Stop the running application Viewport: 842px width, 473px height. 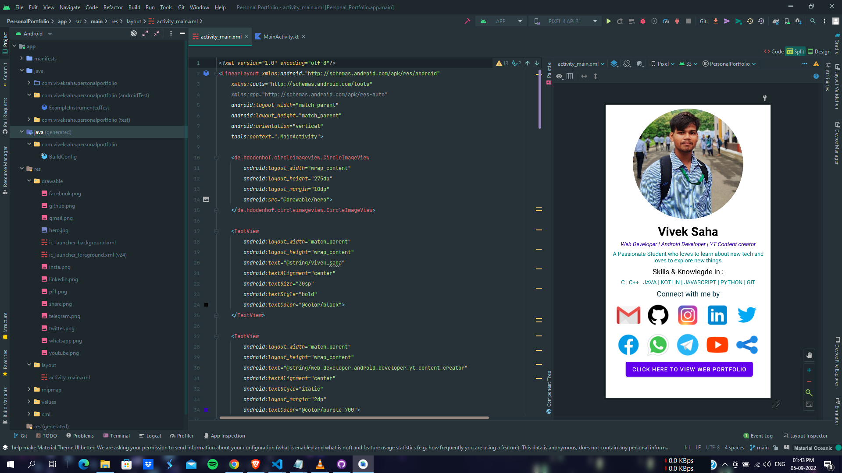[x=688, y=21]
